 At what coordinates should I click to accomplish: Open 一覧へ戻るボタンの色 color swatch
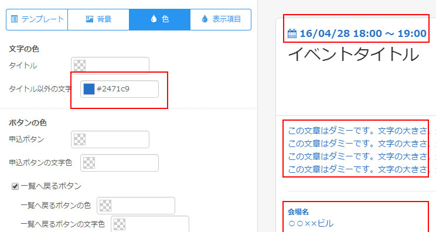pyautogui.click(x=105, y=206)
